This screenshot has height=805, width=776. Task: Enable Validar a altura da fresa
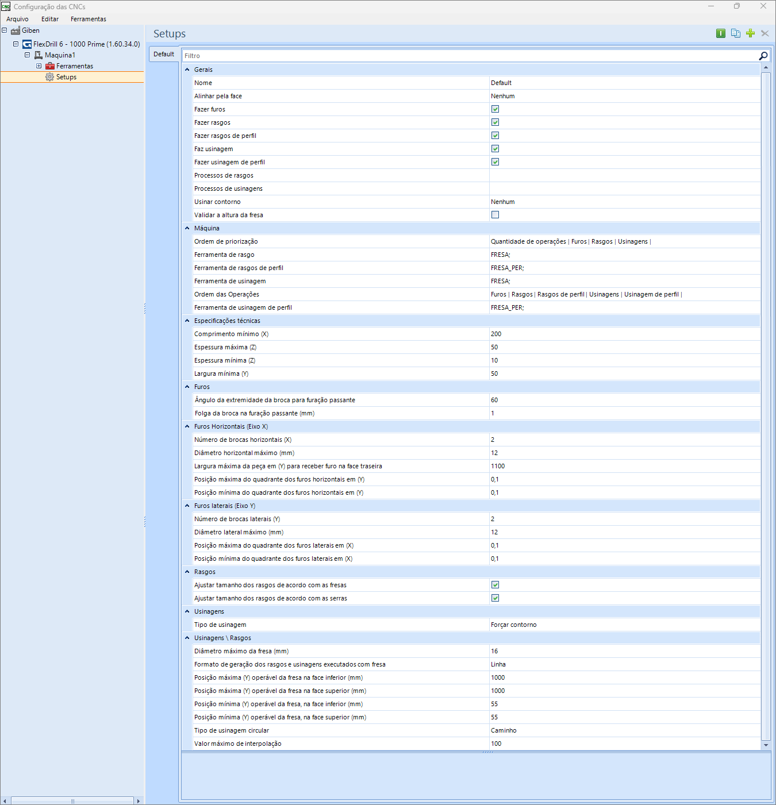click(x=495, y=215)
